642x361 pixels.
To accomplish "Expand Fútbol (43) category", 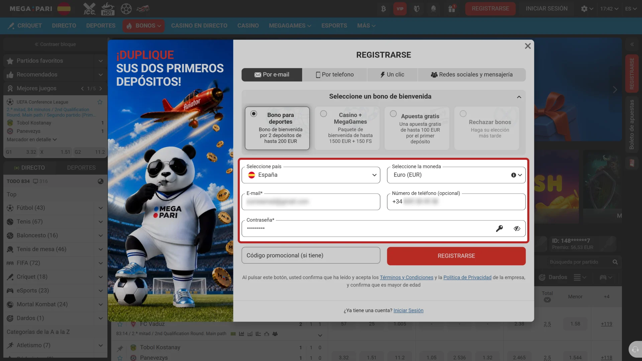I will click(x=100, y=208).
